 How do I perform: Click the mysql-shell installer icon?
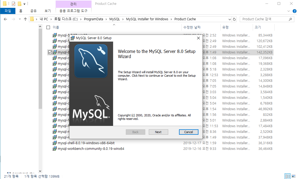[55, 143]
